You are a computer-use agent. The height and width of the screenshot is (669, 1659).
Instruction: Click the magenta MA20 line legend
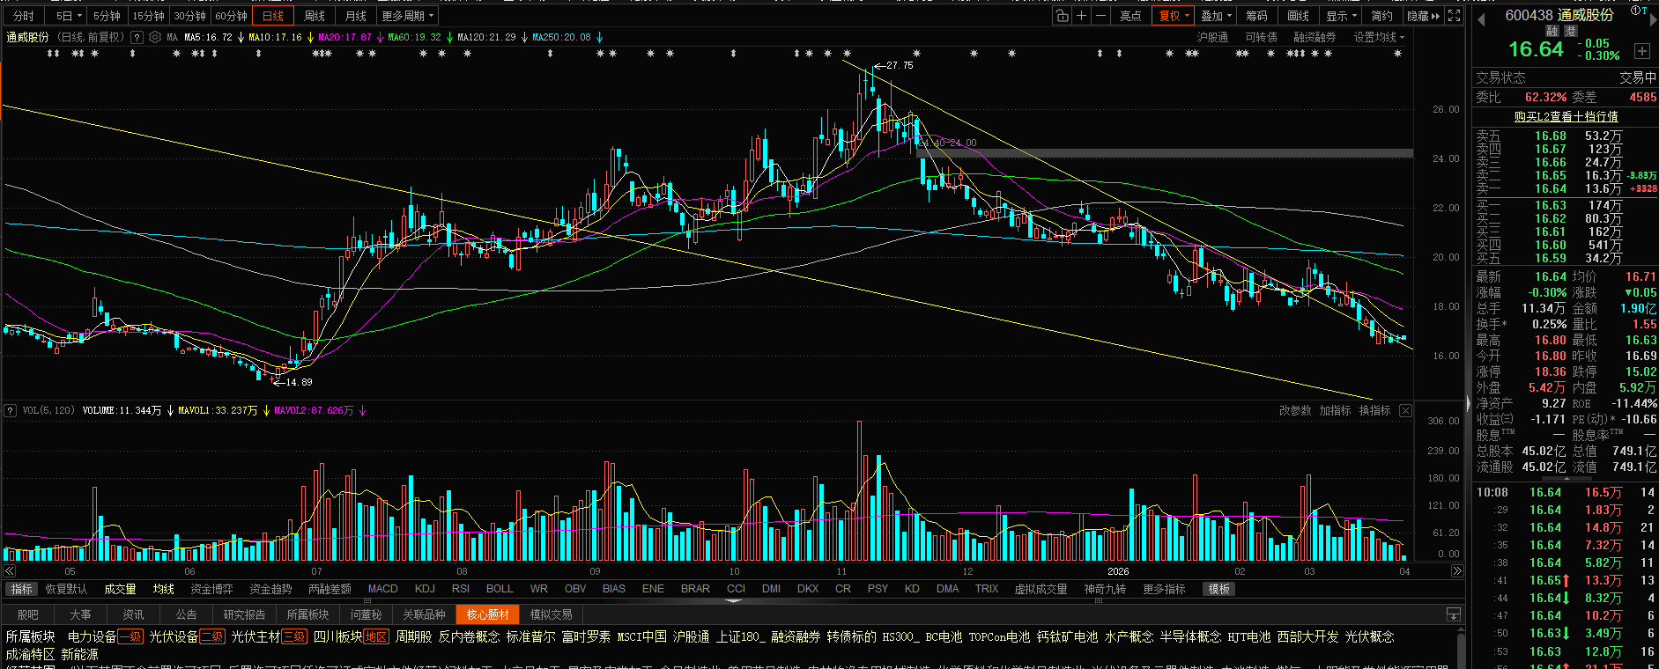(x=345, y=37)
